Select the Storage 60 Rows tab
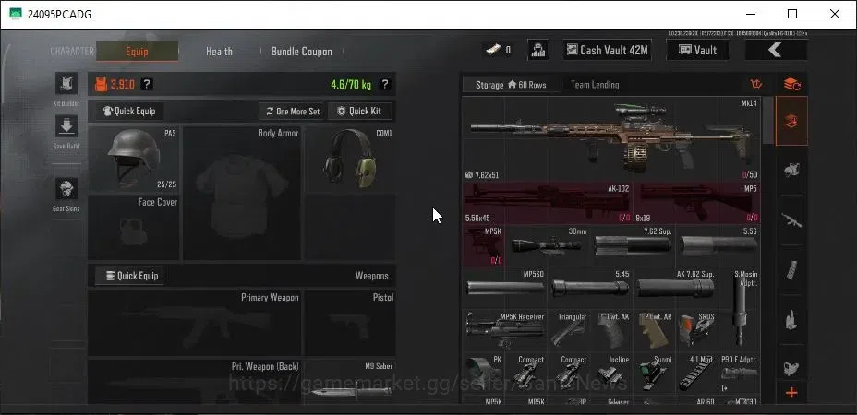Viewport: 857px width, 415px height. 511,85
